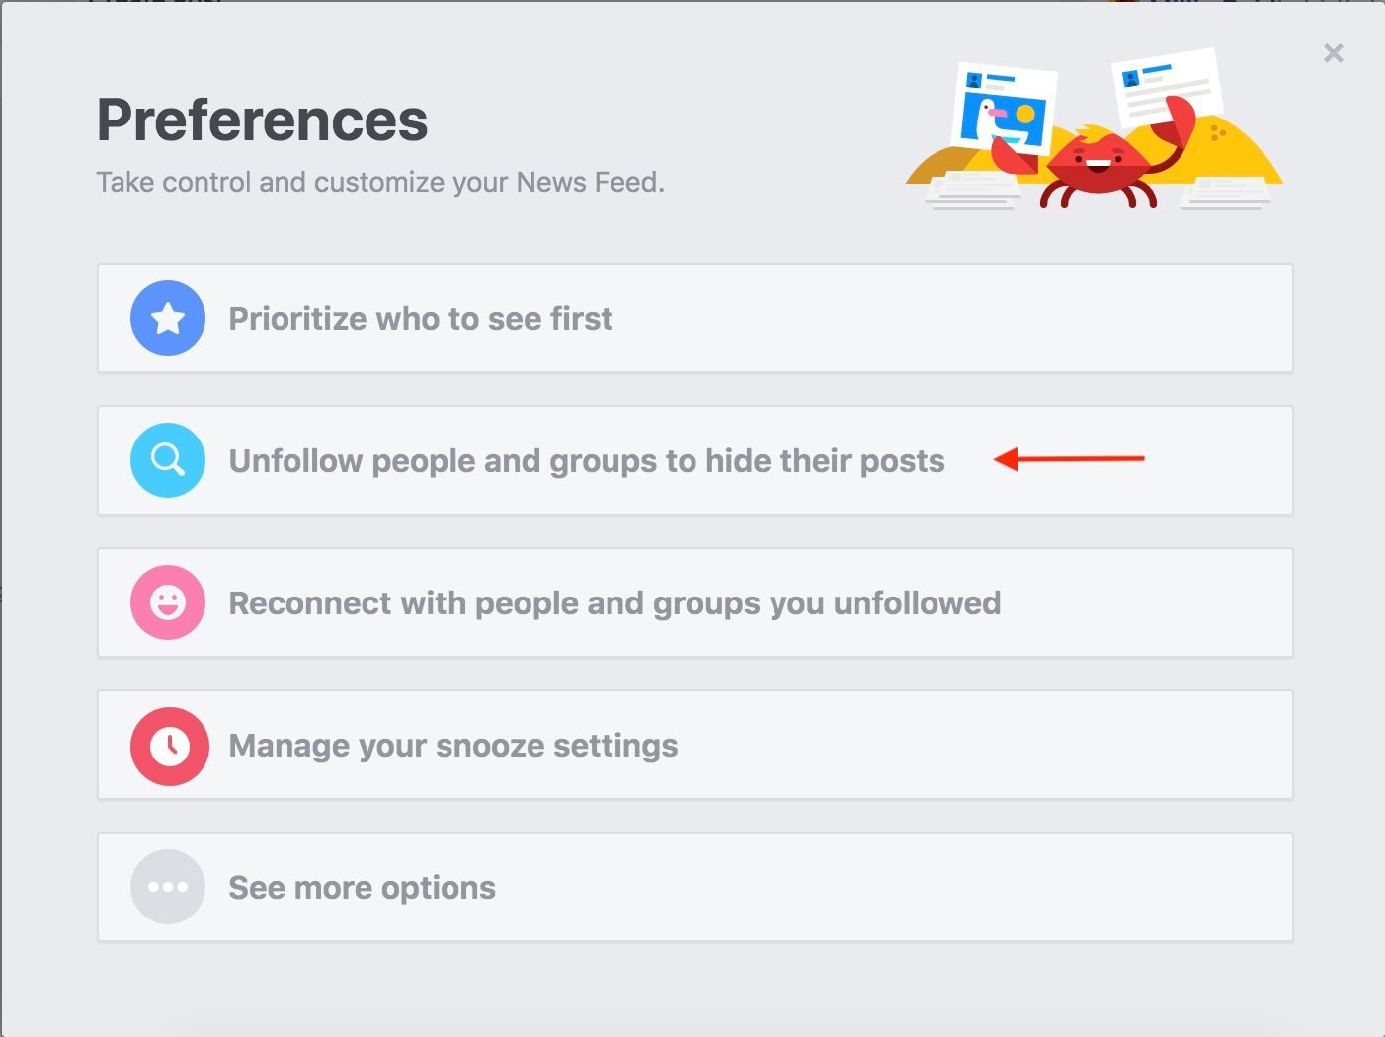This screenshot has height=1037, width=1385.
Task: Click the News Feed customization subtitle text
Action: 379,182
